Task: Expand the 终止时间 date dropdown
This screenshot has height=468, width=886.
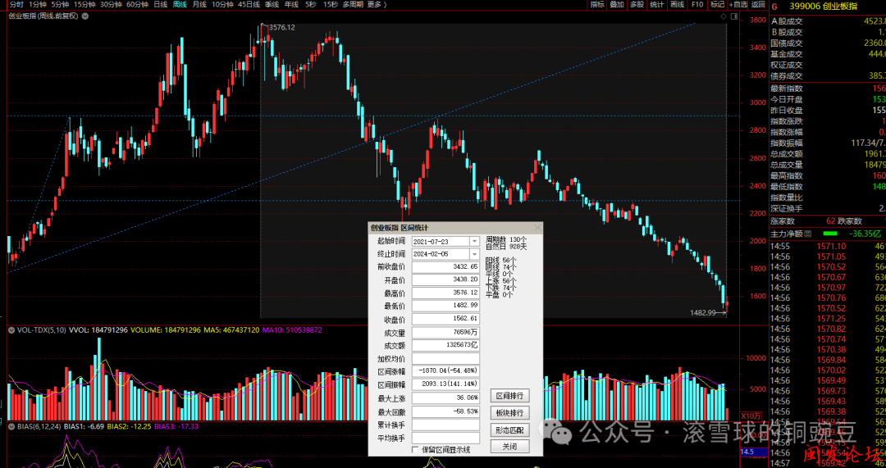Action: 474,254
